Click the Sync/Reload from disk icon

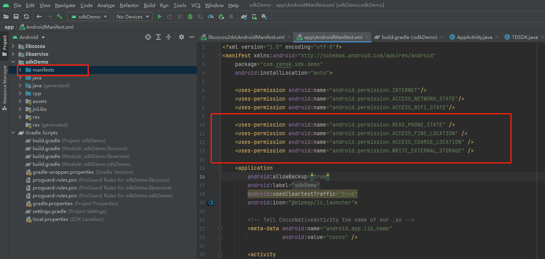coord(26,17)
